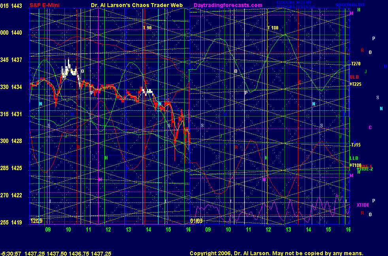This screenshot has width=388, height=256.
Task: Click the S&P E-Mini chart title
Action: tap(45, 5)
